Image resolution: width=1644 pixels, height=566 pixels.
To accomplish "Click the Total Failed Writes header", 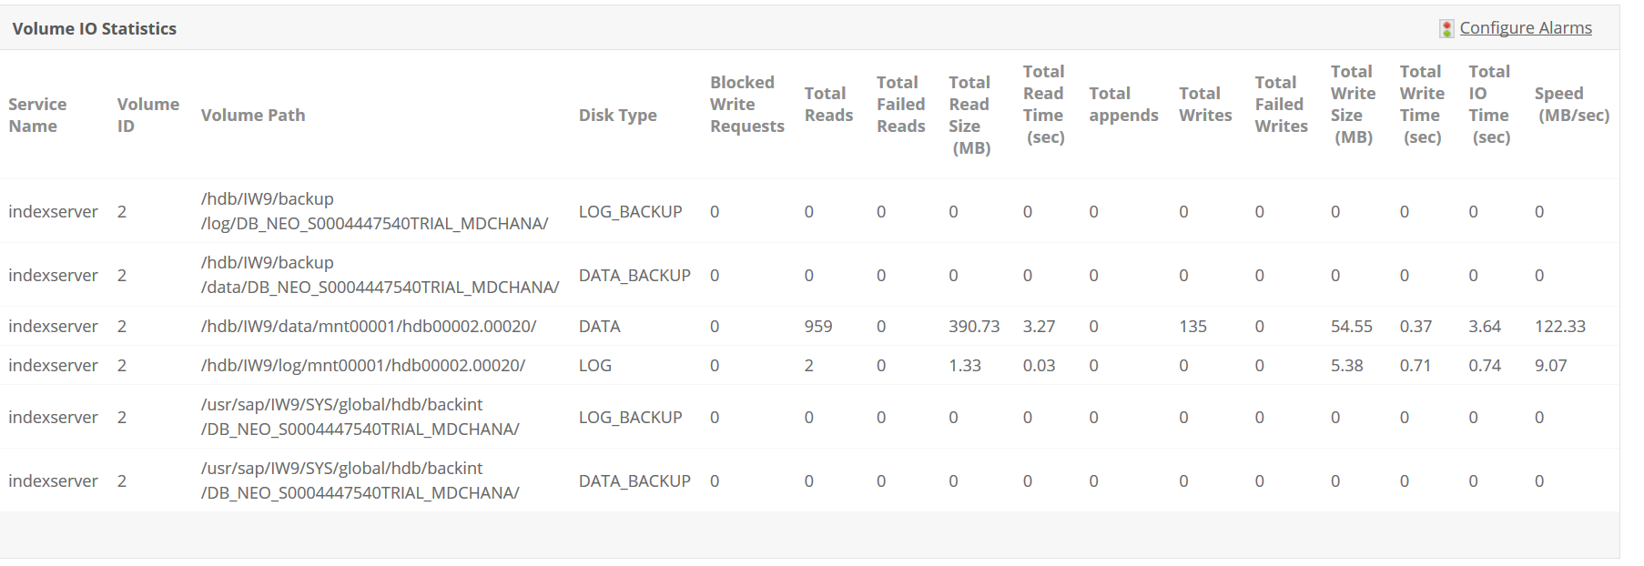I will 1281,104.
